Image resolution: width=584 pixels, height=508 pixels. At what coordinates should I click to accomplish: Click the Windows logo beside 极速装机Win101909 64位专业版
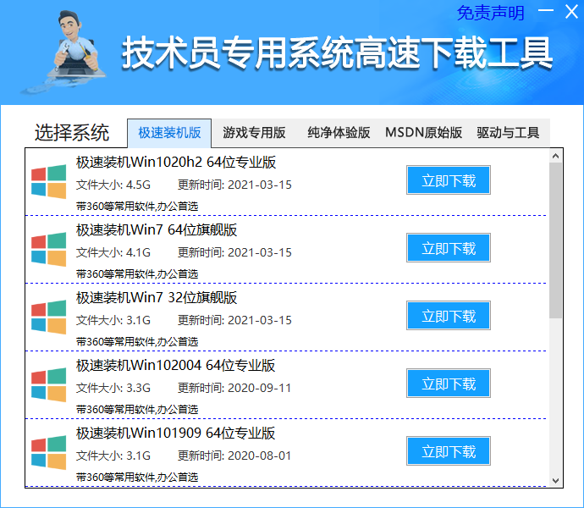(x=48, y=452)
